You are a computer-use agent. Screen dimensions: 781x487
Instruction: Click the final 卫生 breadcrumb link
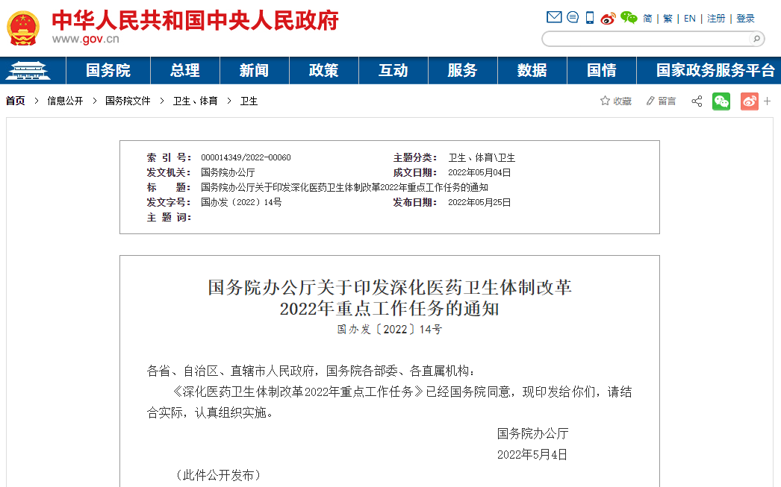249,101
